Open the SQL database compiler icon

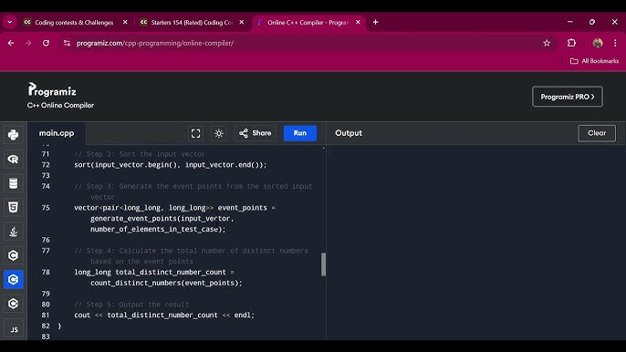(x=13, y=183)
